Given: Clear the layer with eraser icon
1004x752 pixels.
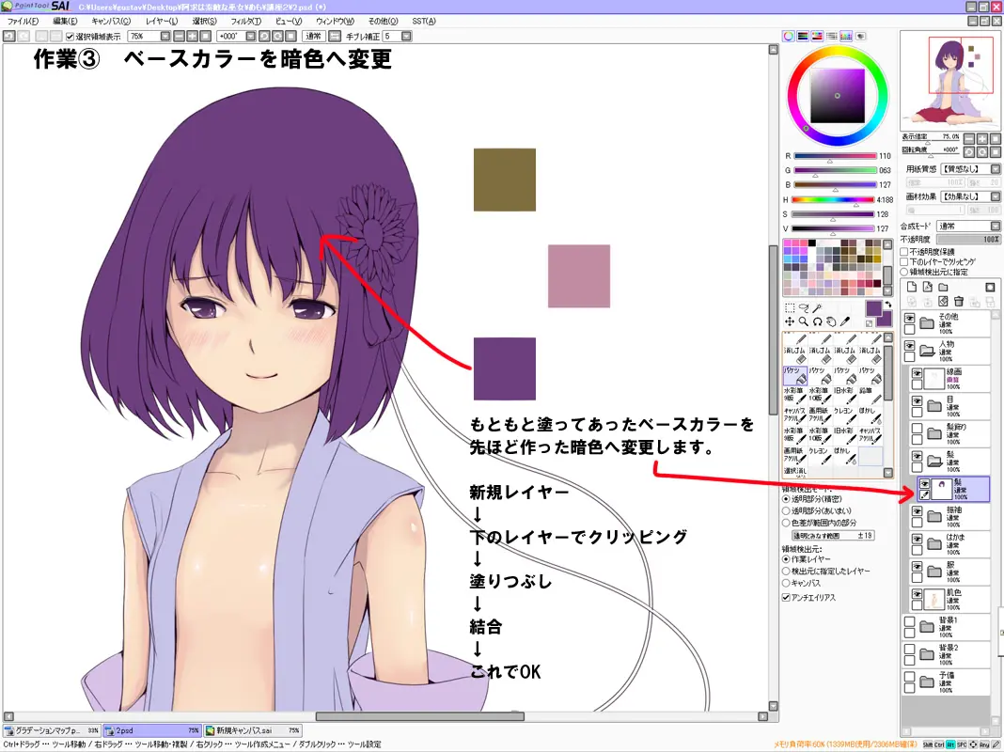Looking at the screenshot, I should [943, 302].
